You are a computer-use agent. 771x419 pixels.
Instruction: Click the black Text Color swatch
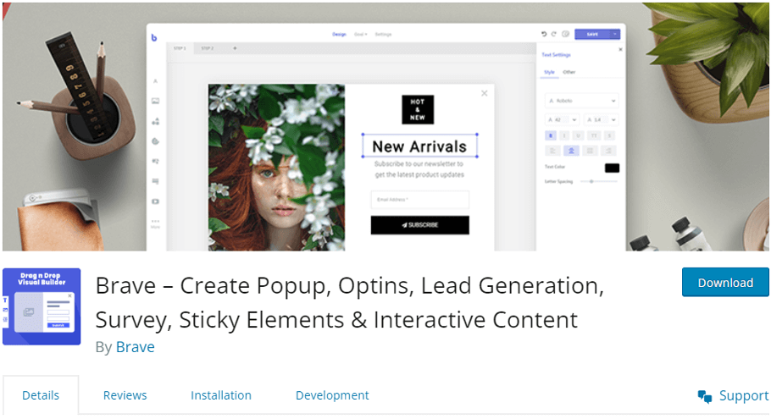coord(611,168)
